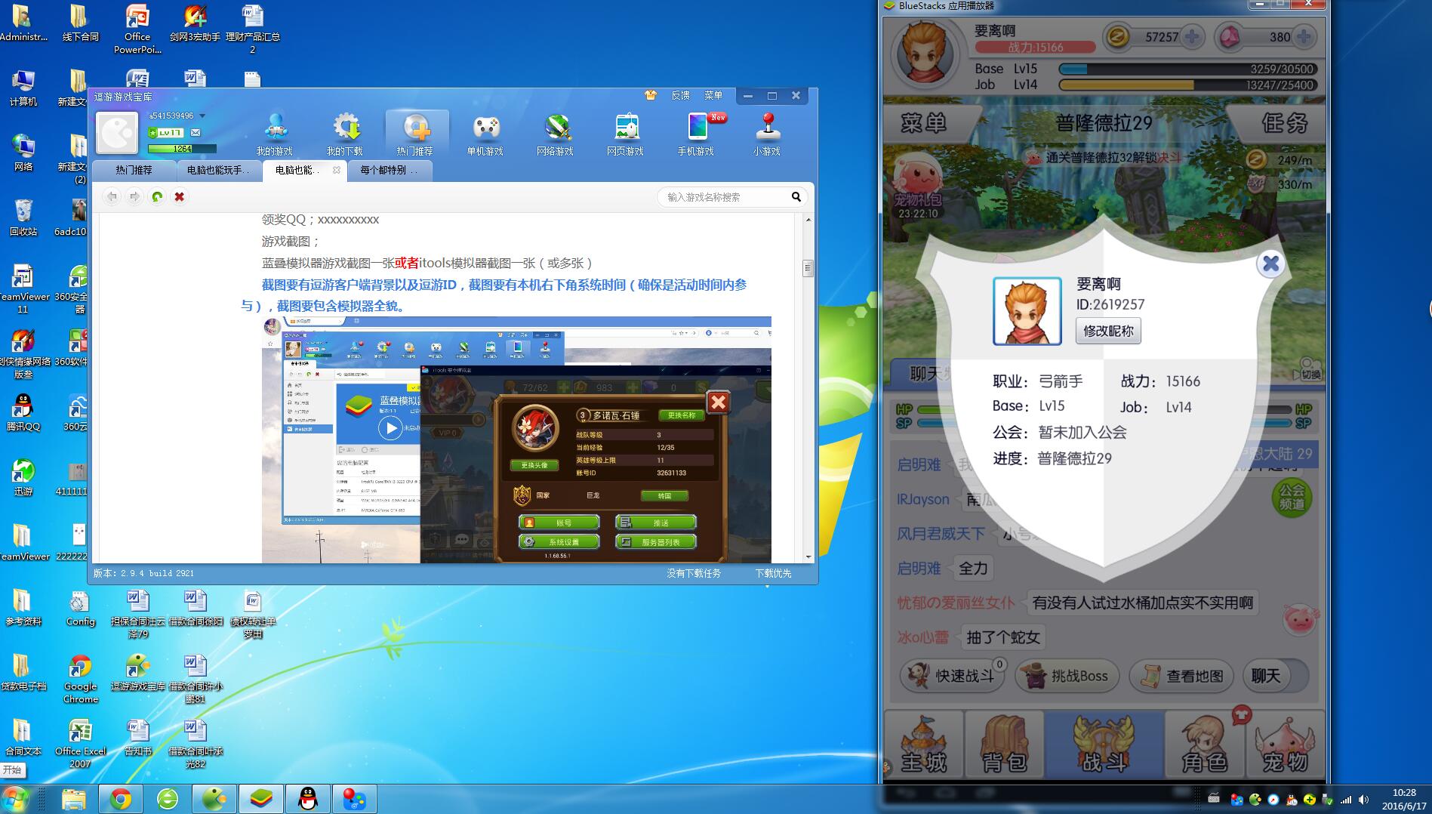Click the 修改昵称 button

pyautogui.click(x=1108, y=331)
